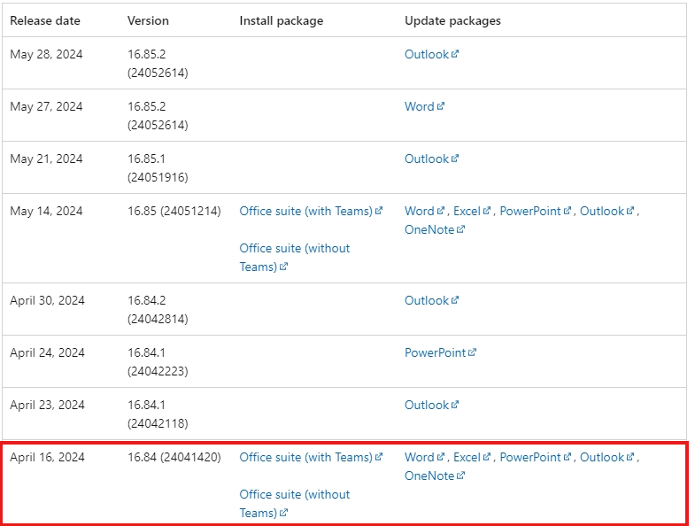Download Office suite (without Teams) for April 16, 2024
The height and width of the screenshot is (526, 695).
click(x=294, y=503)
